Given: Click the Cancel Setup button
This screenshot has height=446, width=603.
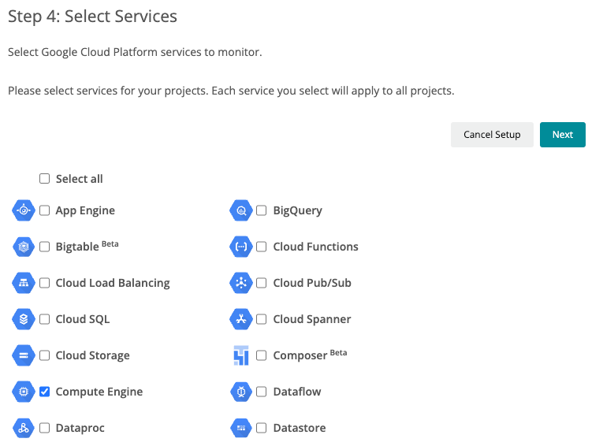Looking at the screenshot, I should pos(492,135).
